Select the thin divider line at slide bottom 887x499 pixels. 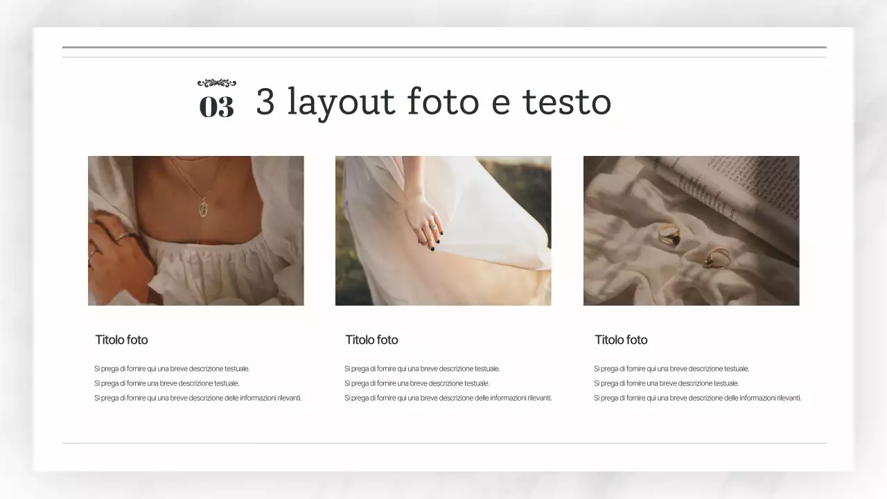click(x=444, y=443)
